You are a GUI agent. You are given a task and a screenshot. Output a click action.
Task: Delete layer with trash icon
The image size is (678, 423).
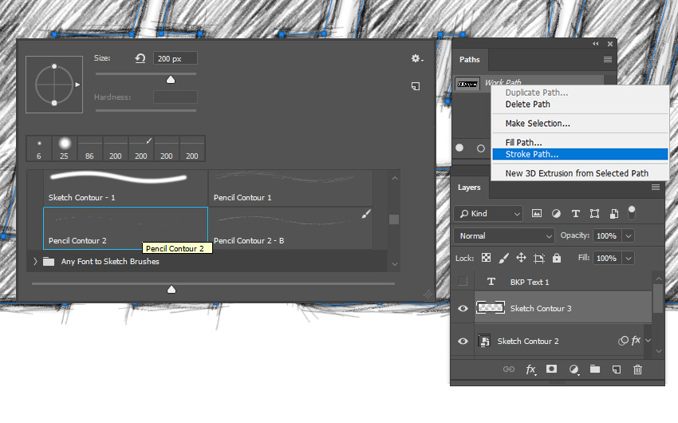pos(637,370)
